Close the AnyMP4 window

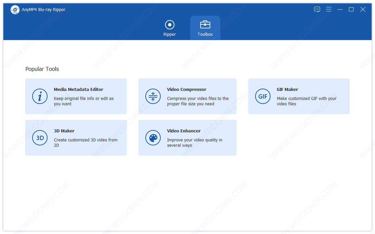click(x=363, y=9)
